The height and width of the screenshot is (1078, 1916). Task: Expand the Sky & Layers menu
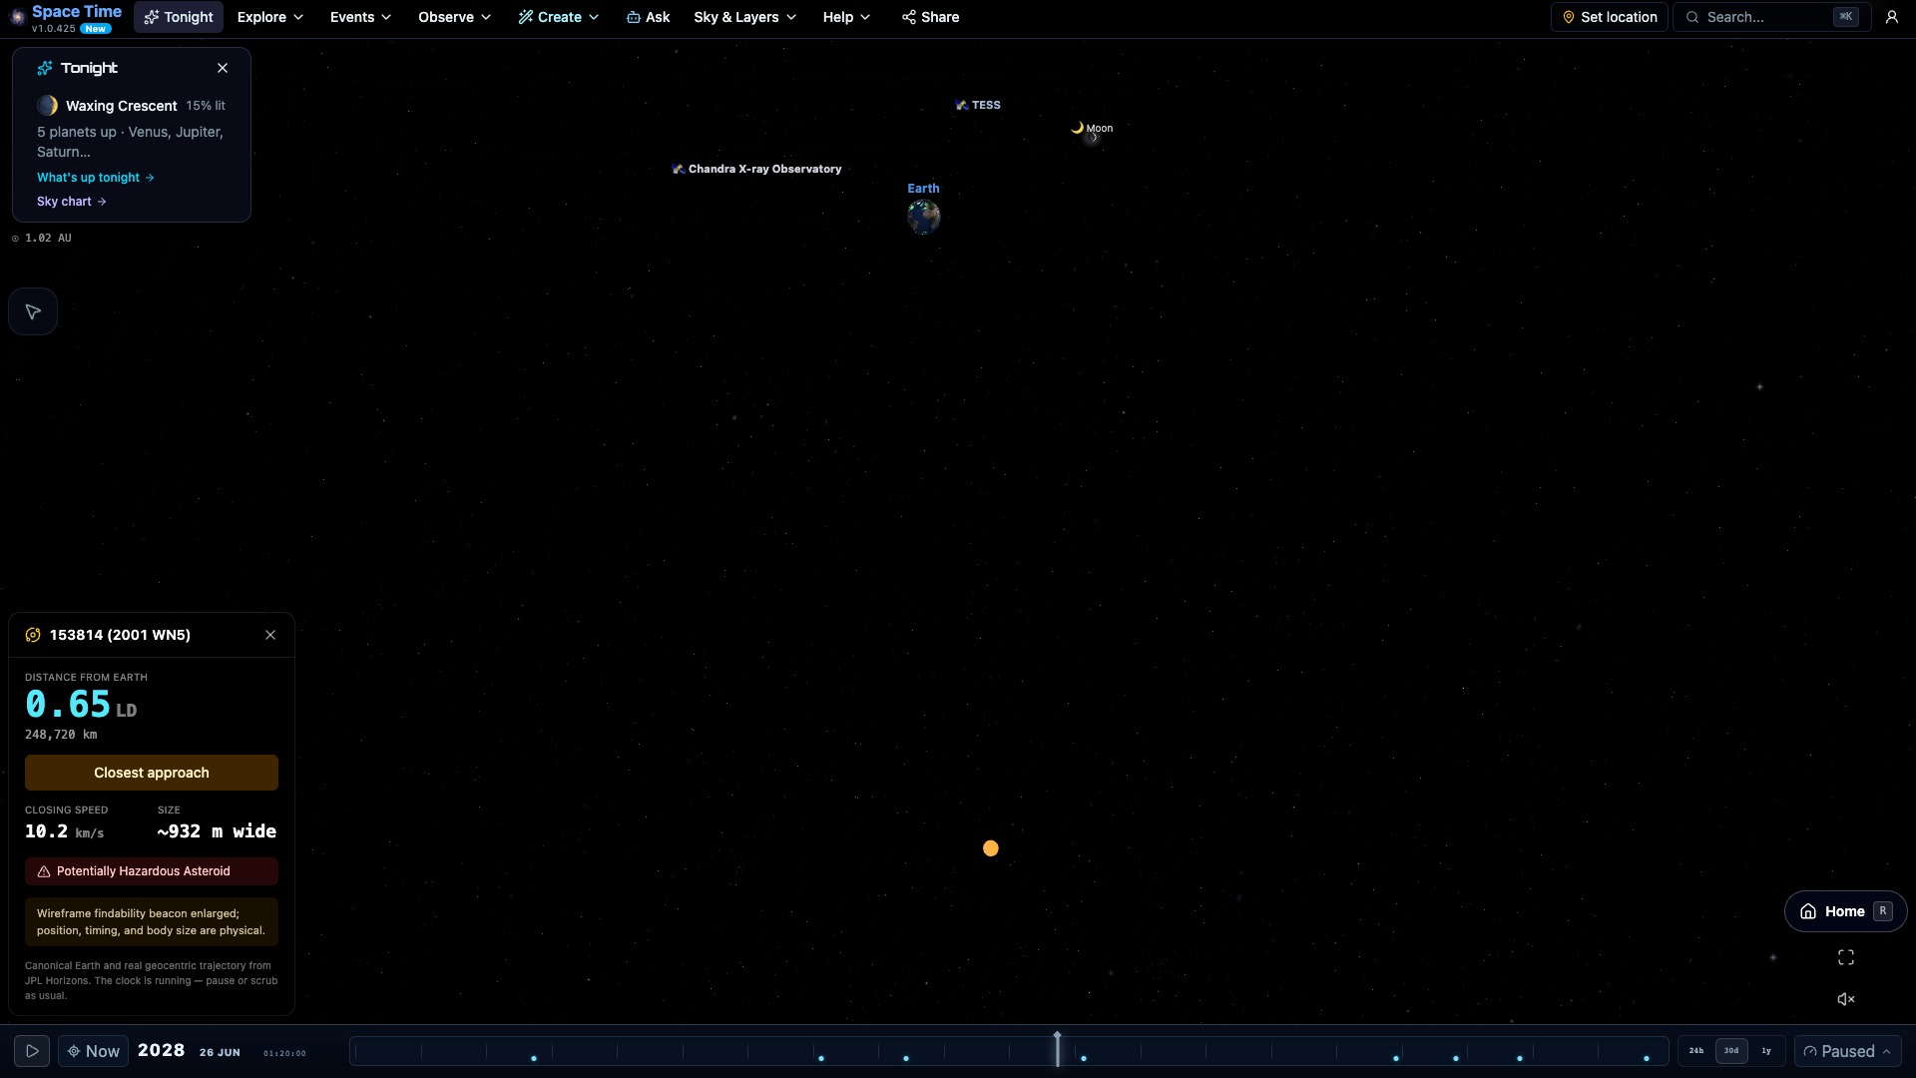(744, 17)
